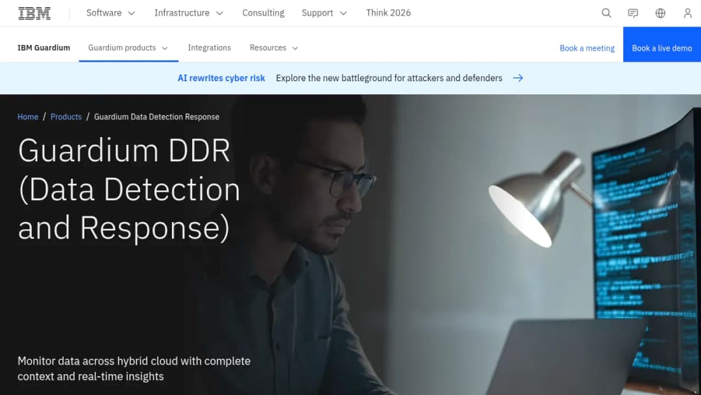The image size is (701, 395).
Task: Click Guardium Data Detection Response breadcrumb text
Action: tap(156, 117)
